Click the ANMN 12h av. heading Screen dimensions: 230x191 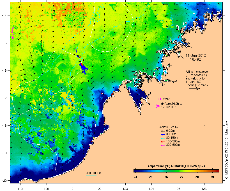169,127
